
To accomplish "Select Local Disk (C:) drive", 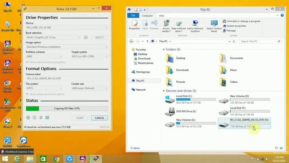I will click(x=191, y=100).
